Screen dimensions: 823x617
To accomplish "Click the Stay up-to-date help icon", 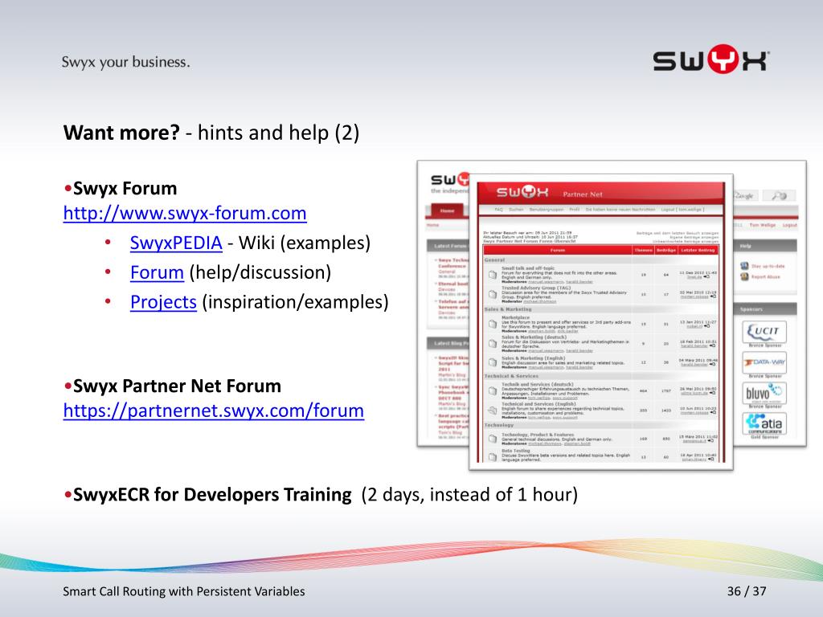I will pos(744,266).
